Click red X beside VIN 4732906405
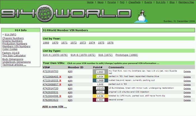The image size is (196, 116). pos(60,77)
